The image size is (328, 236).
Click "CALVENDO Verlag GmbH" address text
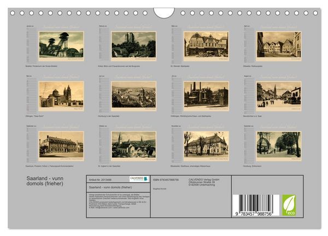tap(204, 182)
